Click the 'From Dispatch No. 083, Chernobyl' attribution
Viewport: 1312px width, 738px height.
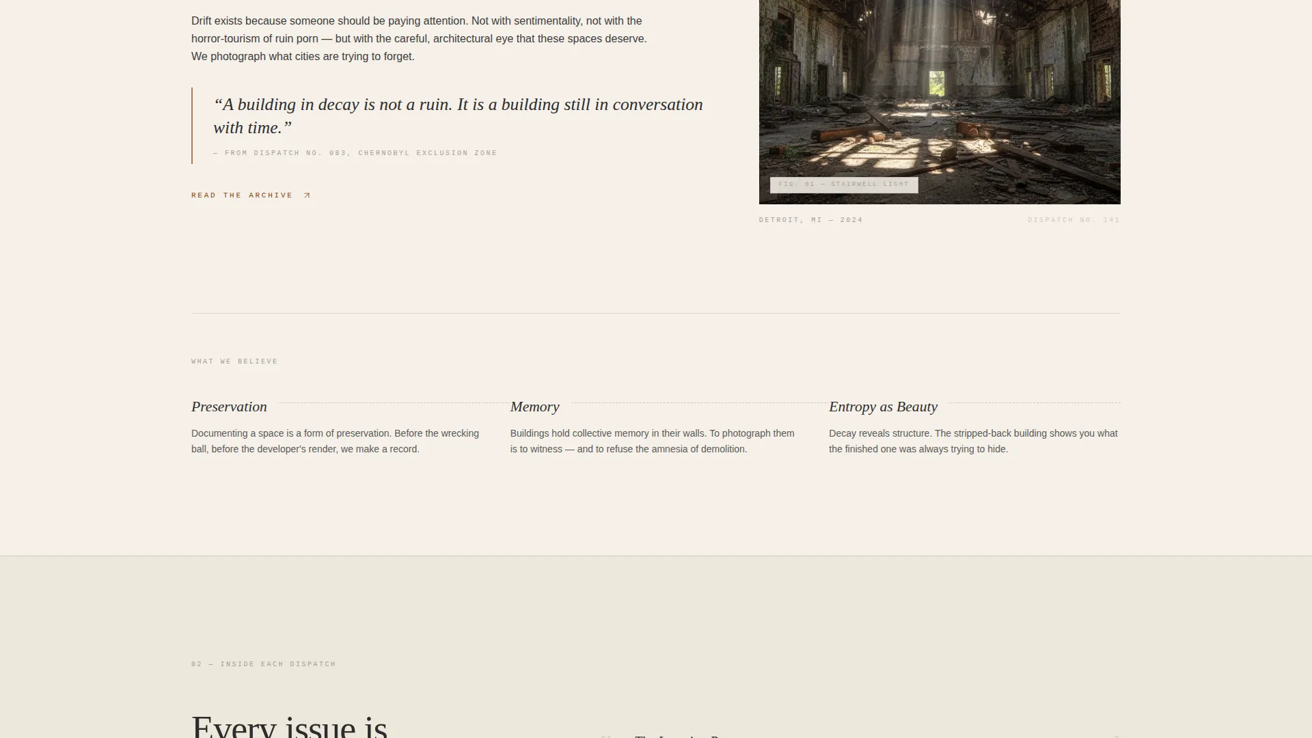[355, 153]
